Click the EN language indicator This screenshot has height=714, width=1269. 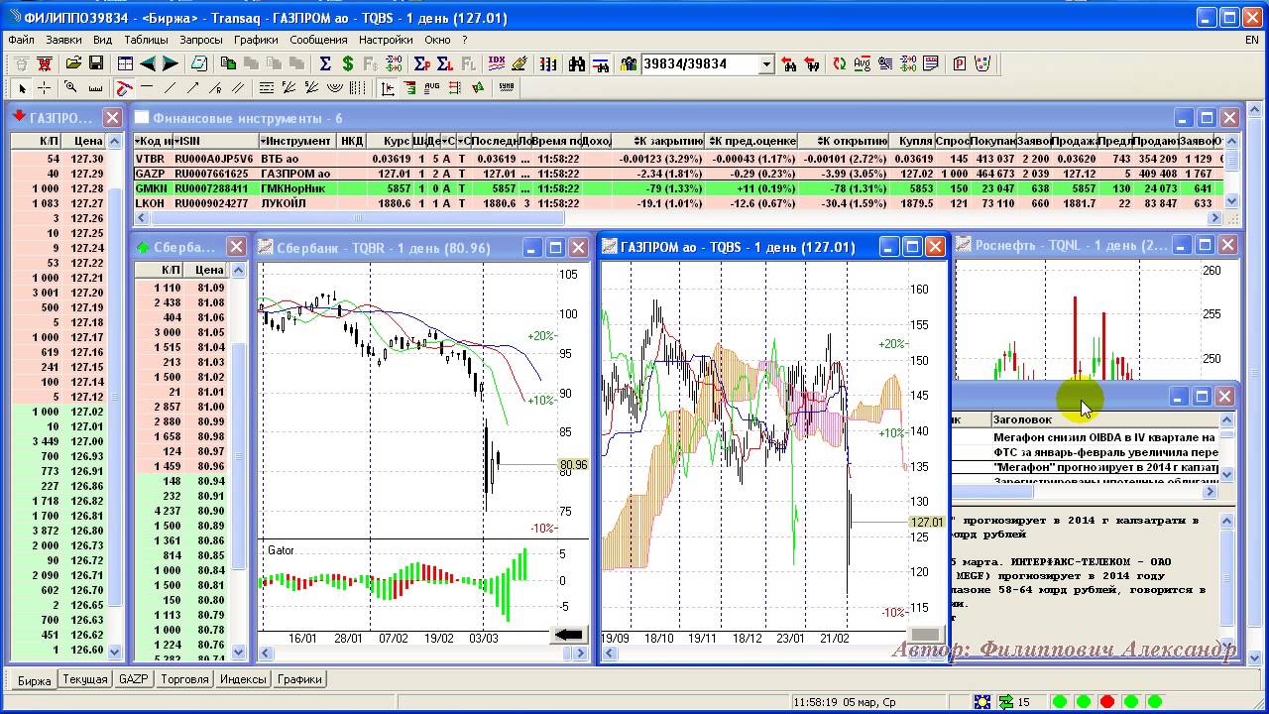point(1252,40)
